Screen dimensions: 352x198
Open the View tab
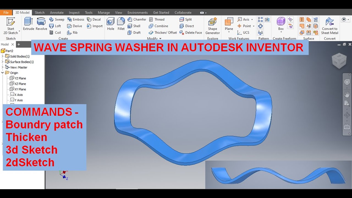tap(119, 13)
